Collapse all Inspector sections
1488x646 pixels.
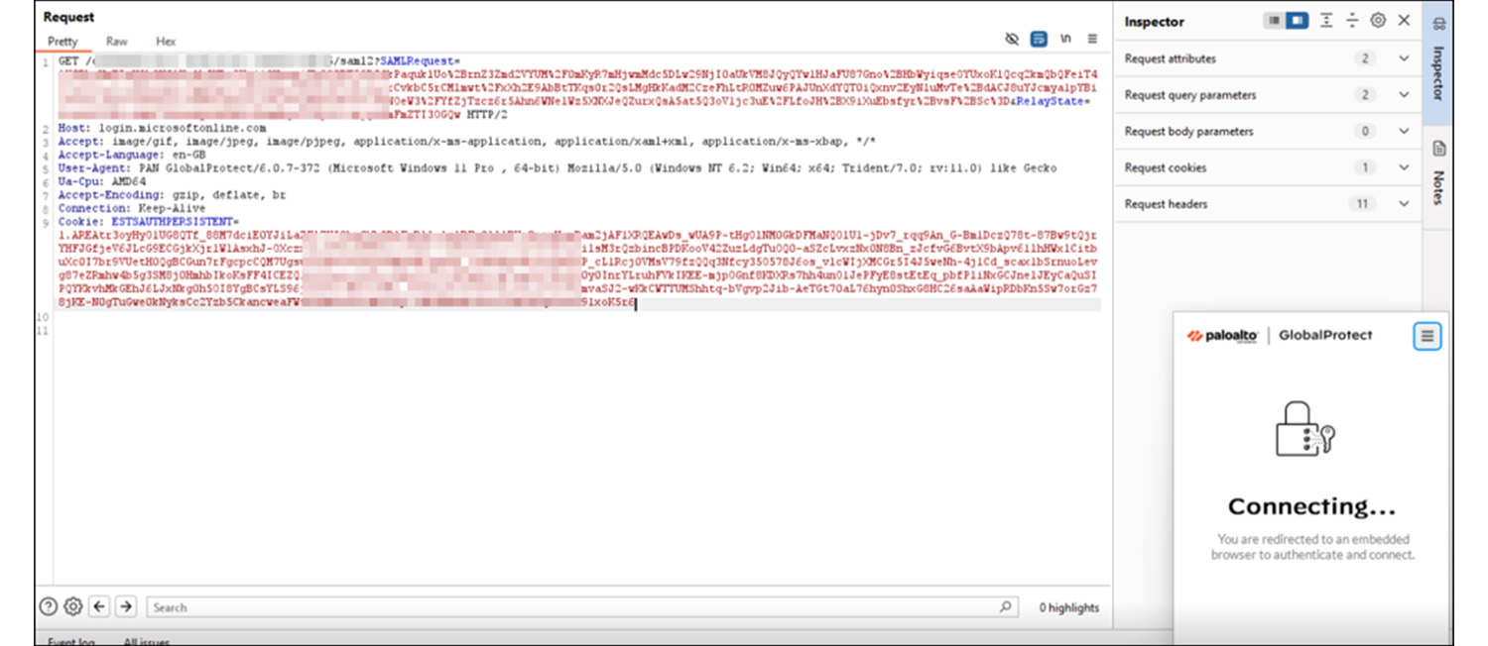[x=1352, y=21]
